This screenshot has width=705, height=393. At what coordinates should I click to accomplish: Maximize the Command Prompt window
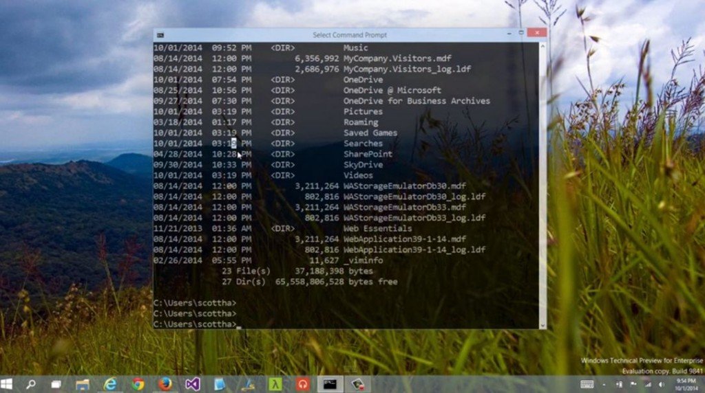tap(522, 33)
